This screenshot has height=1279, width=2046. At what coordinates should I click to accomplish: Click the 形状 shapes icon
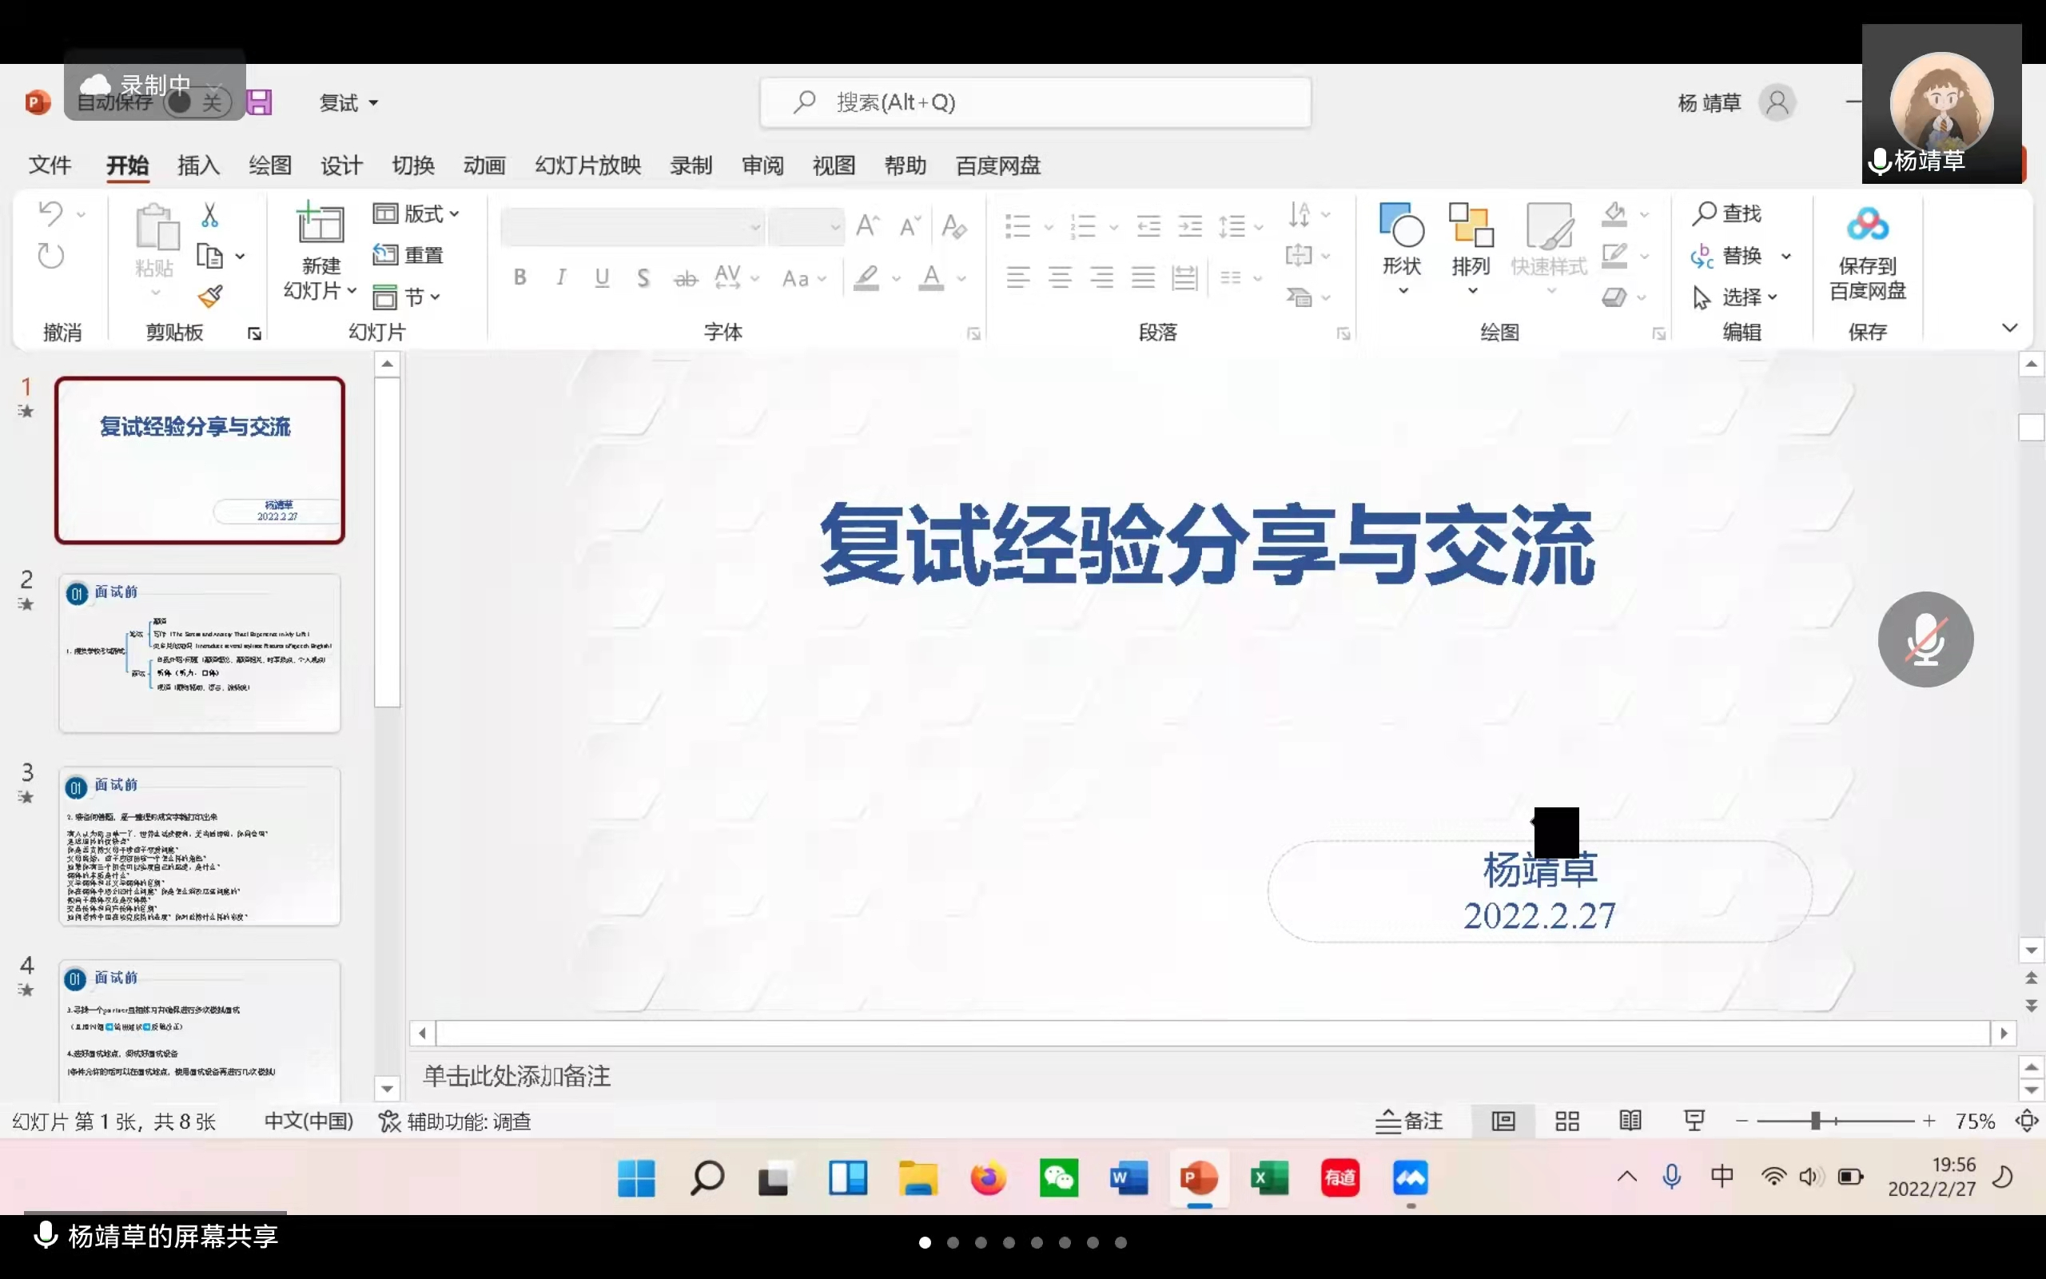(1402, 224)
